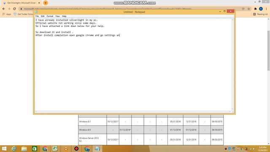Open the Apps shortcut in bookmarks bar
The image size is (270, 152).
click(x=7, y=14)
